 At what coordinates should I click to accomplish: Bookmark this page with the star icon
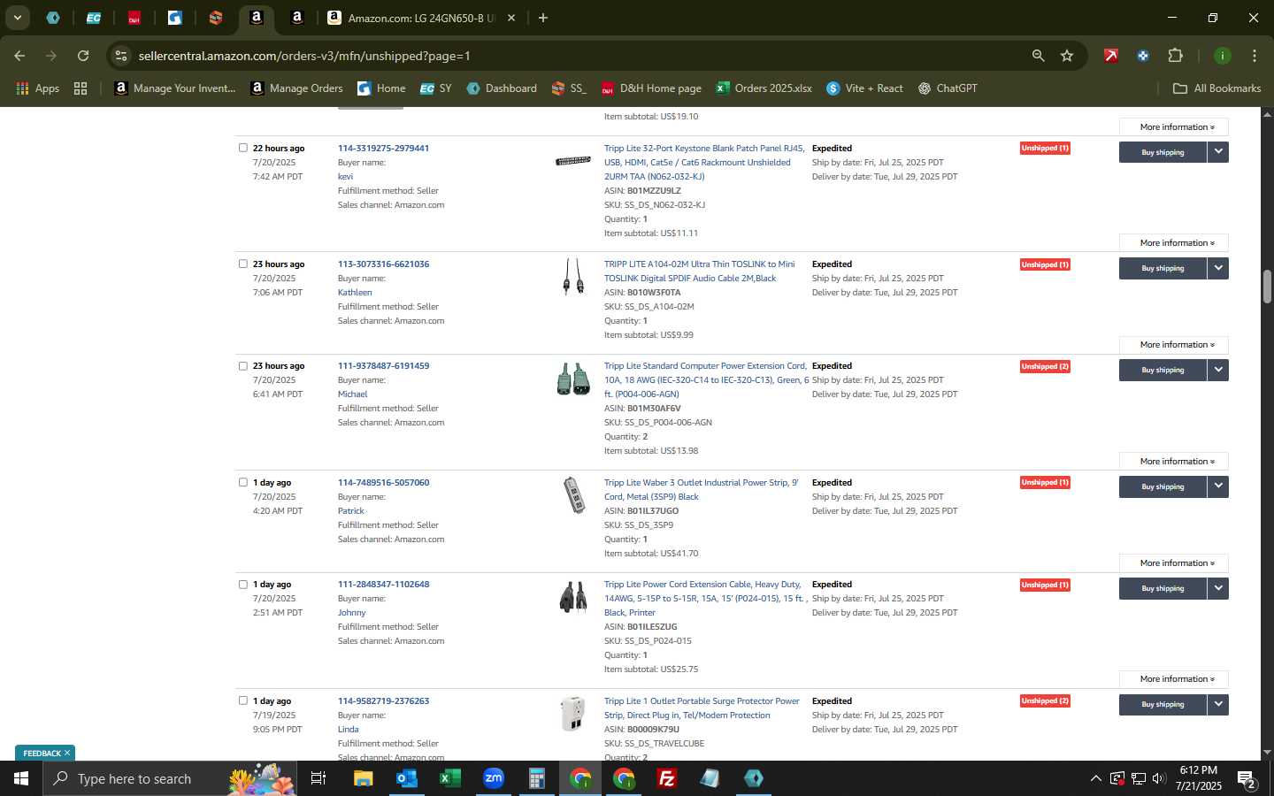click(x=1067, y=56)
